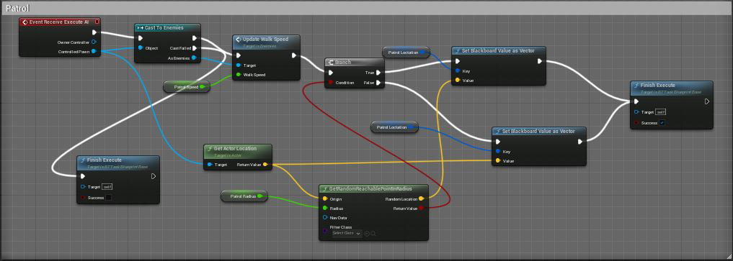Screen dimensions: 733x261
Task: Click the upper Patrol Location variable output pin
Action: (422, 52)
